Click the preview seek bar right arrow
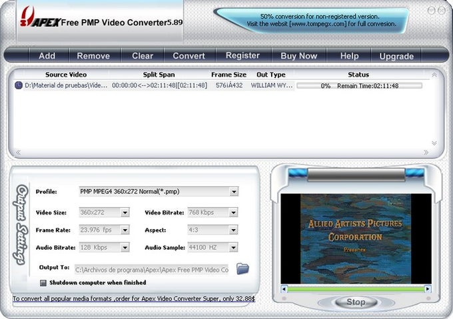 (428, 288)
